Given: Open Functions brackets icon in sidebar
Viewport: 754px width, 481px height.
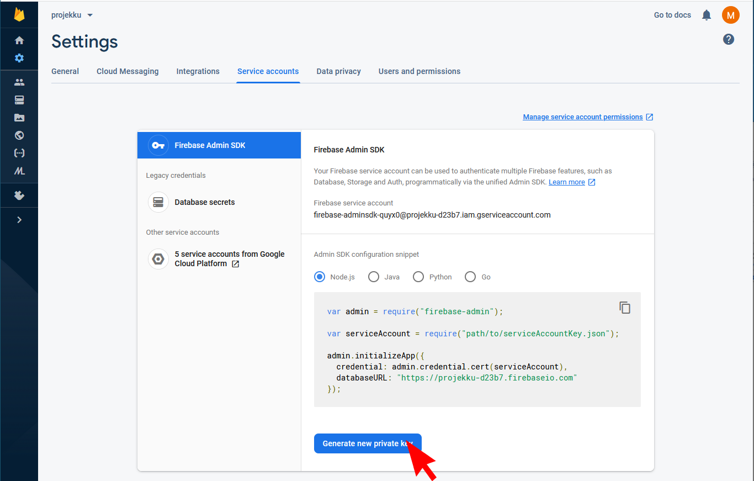Looking at the screenshot, I should coord(19,153).
